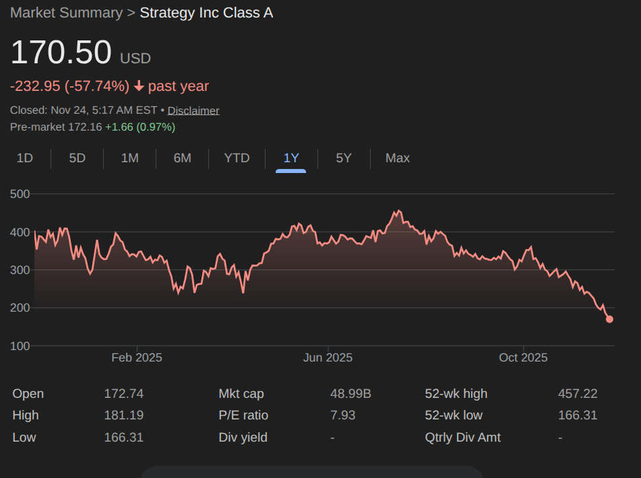This screenshot has width=641, height=478.
Task: Switch chart to 1M range
Action: pos(129,158)
